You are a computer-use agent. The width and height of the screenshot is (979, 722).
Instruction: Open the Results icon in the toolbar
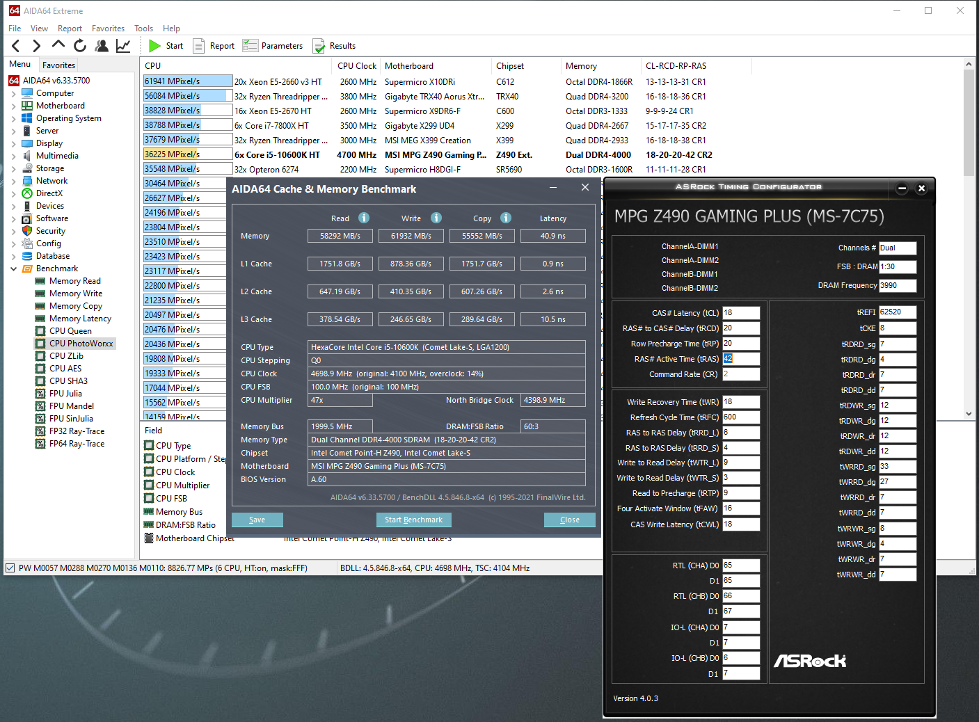319,46
